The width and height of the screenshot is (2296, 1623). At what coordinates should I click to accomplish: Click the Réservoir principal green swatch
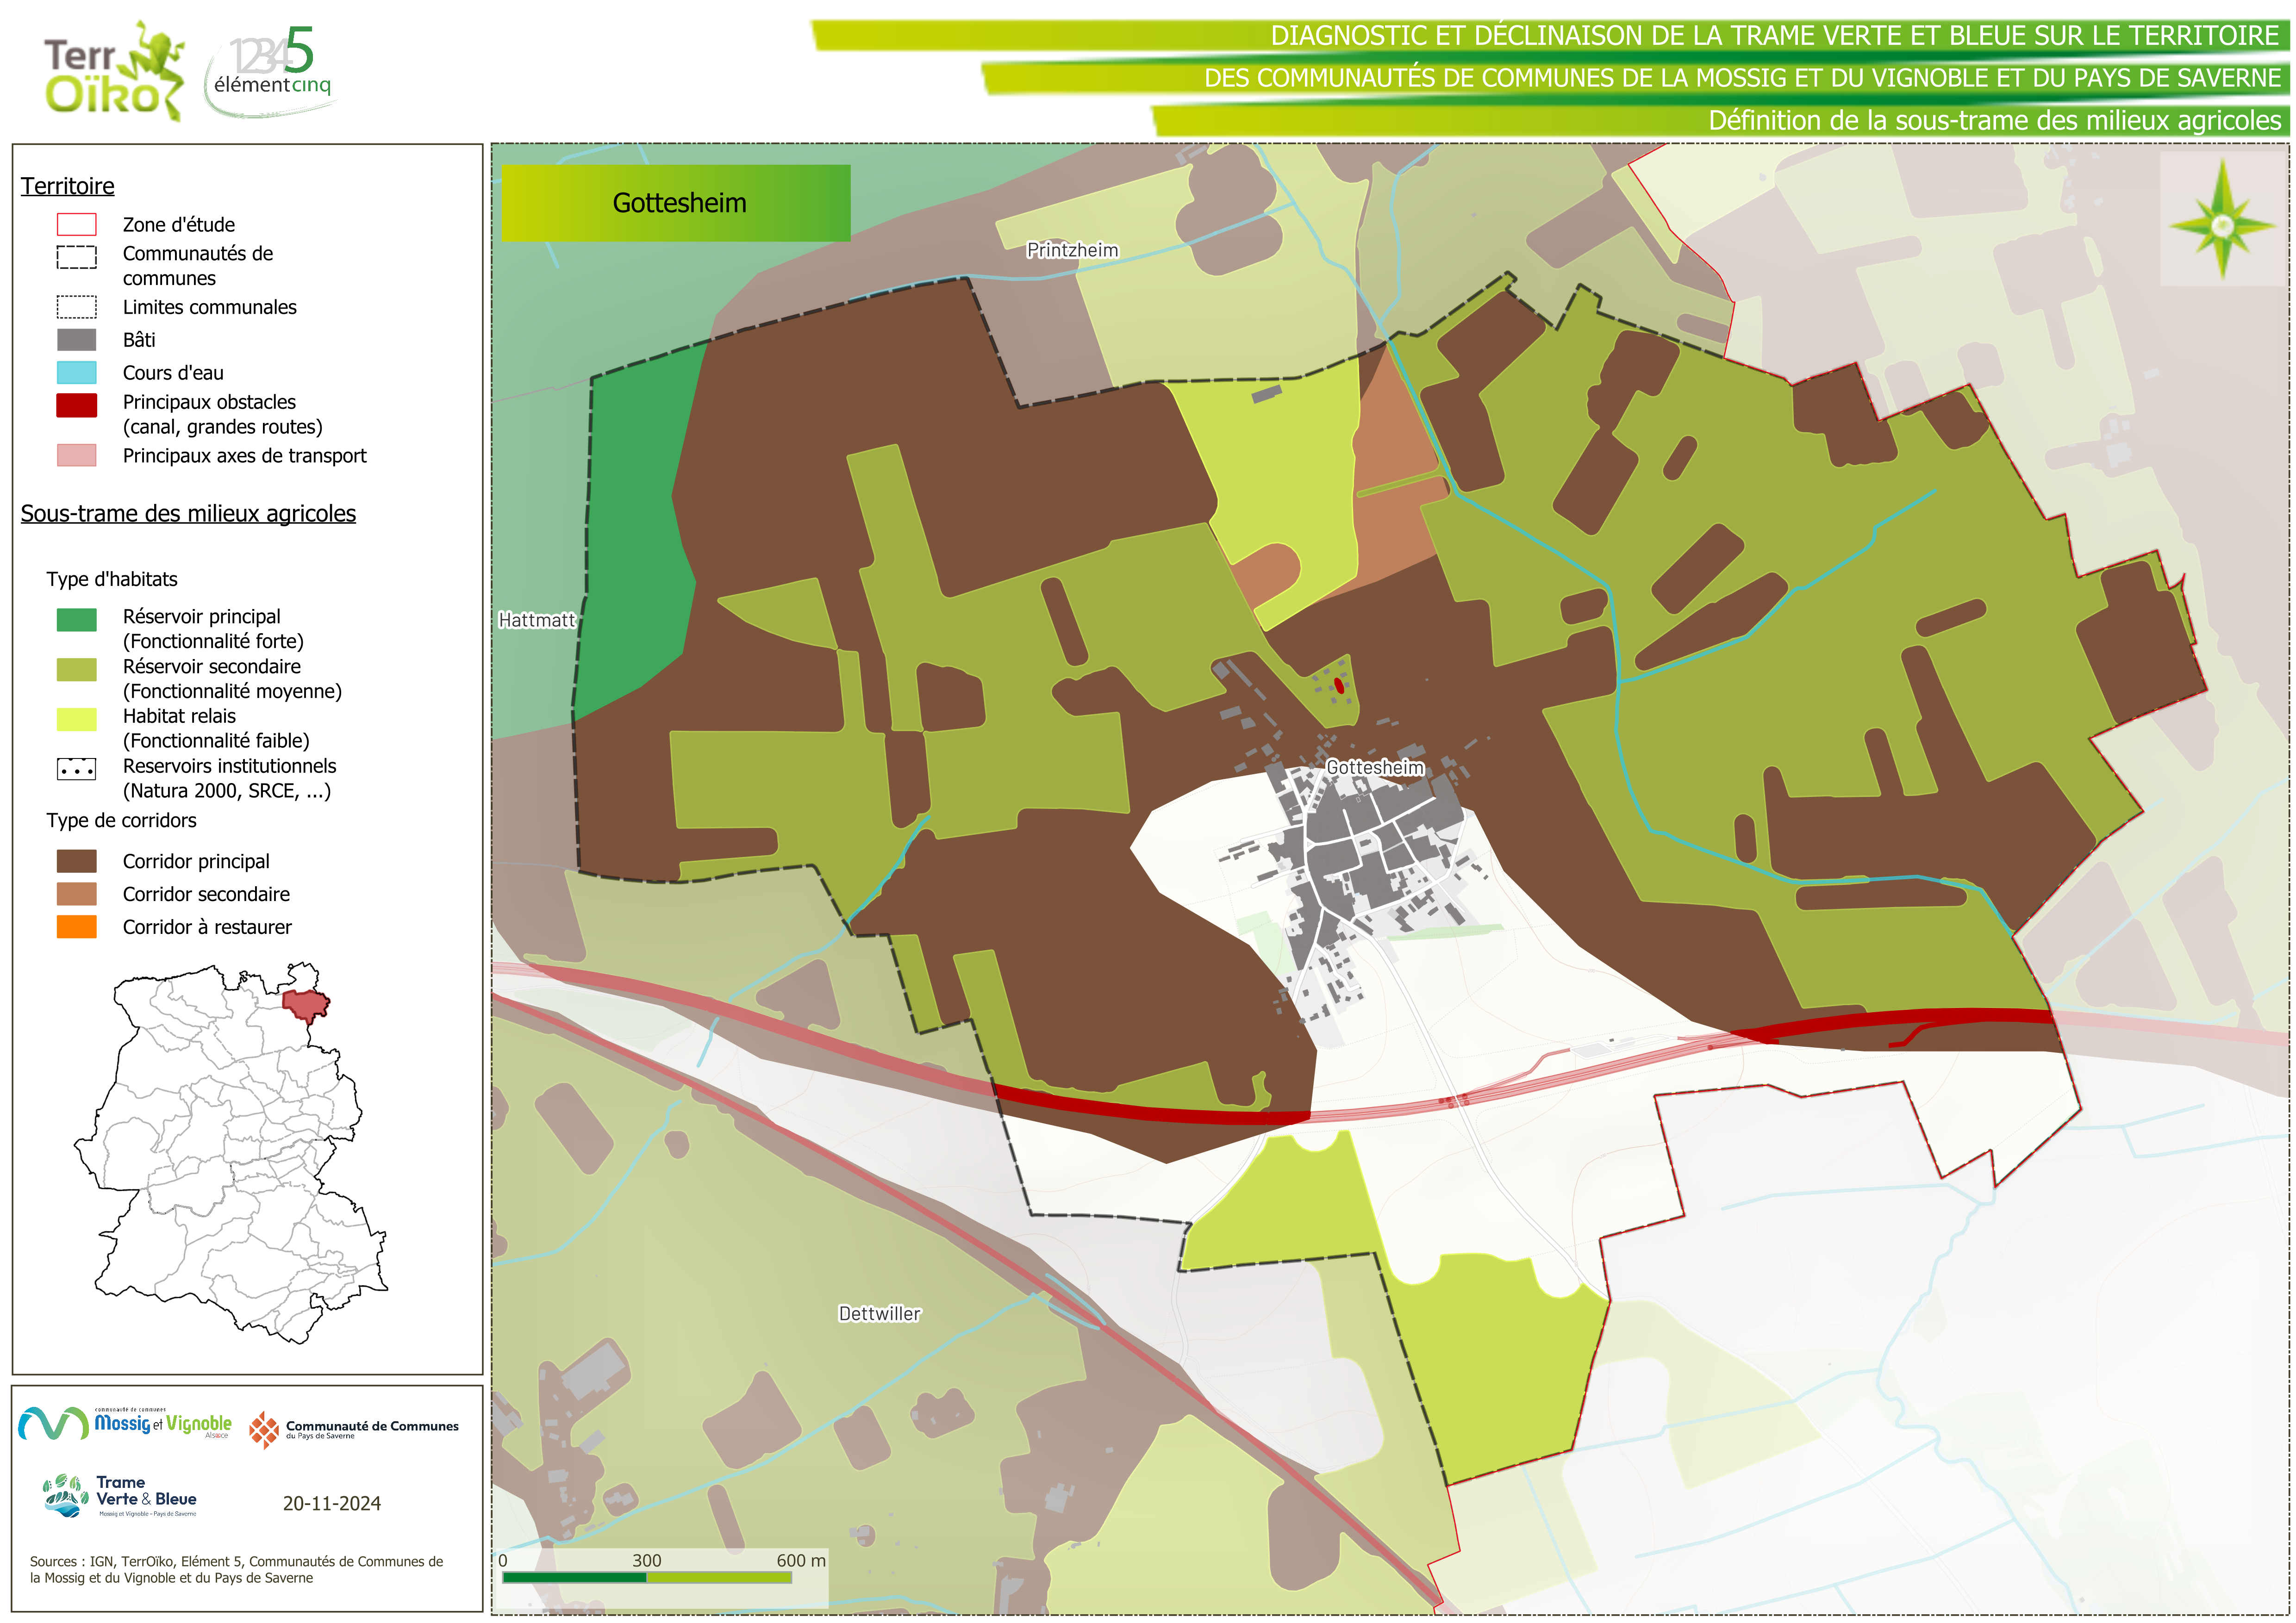coord(77,620)
